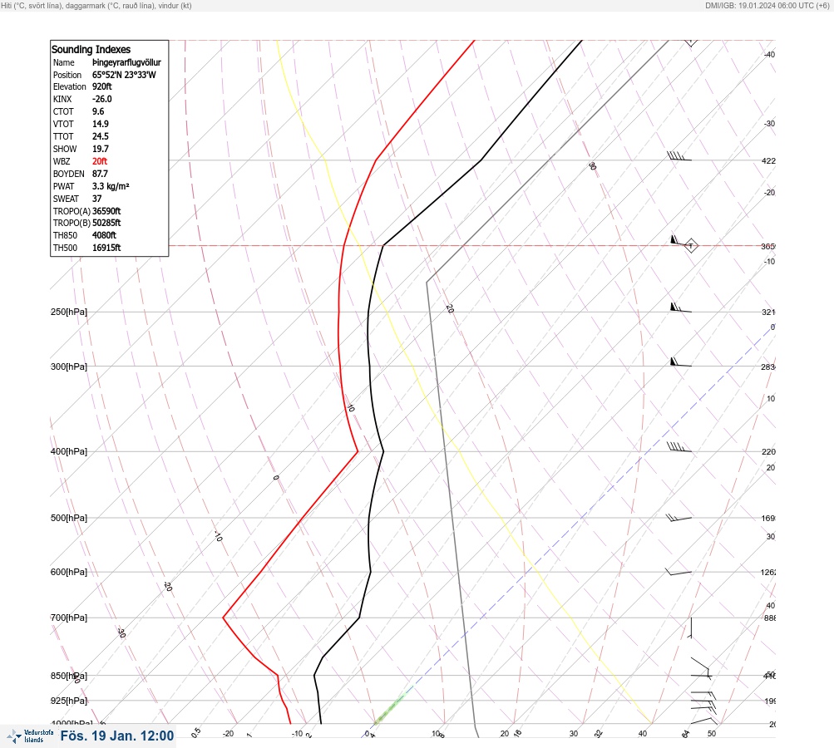Select SHOW value 19.7

[101, 149]
